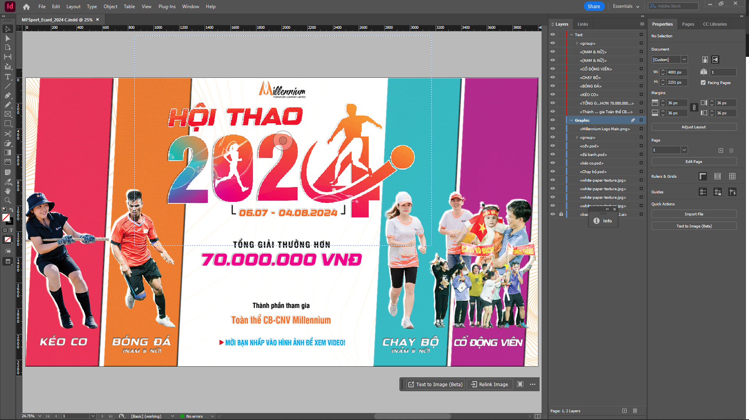The width and height of the screenshot is (749, 420).
Task: Expand the group under Graphic layer
Action: (x=577, y=137)
